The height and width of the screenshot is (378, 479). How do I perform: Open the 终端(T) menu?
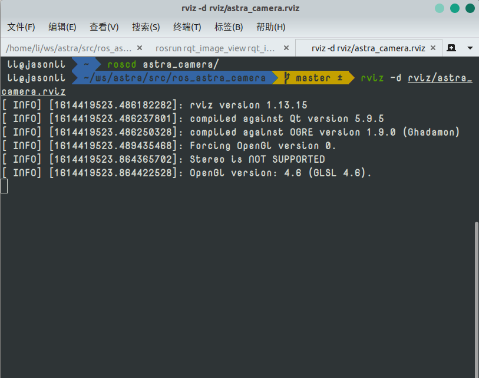[x=187, y=27]
